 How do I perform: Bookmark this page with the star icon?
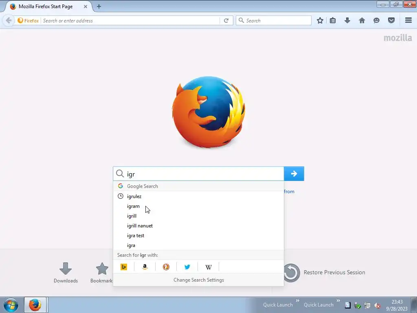point(320,20)
